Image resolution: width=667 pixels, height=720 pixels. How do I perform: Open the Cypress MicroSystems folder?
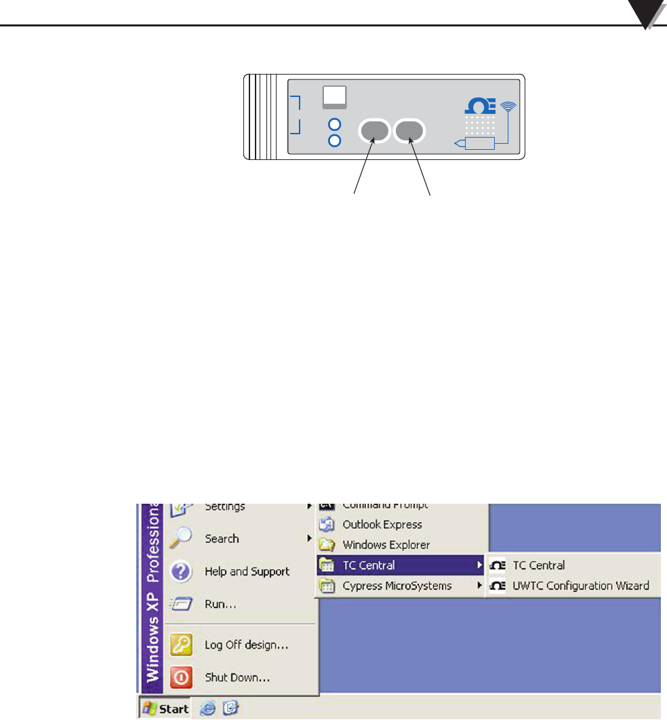coord(401,586)
